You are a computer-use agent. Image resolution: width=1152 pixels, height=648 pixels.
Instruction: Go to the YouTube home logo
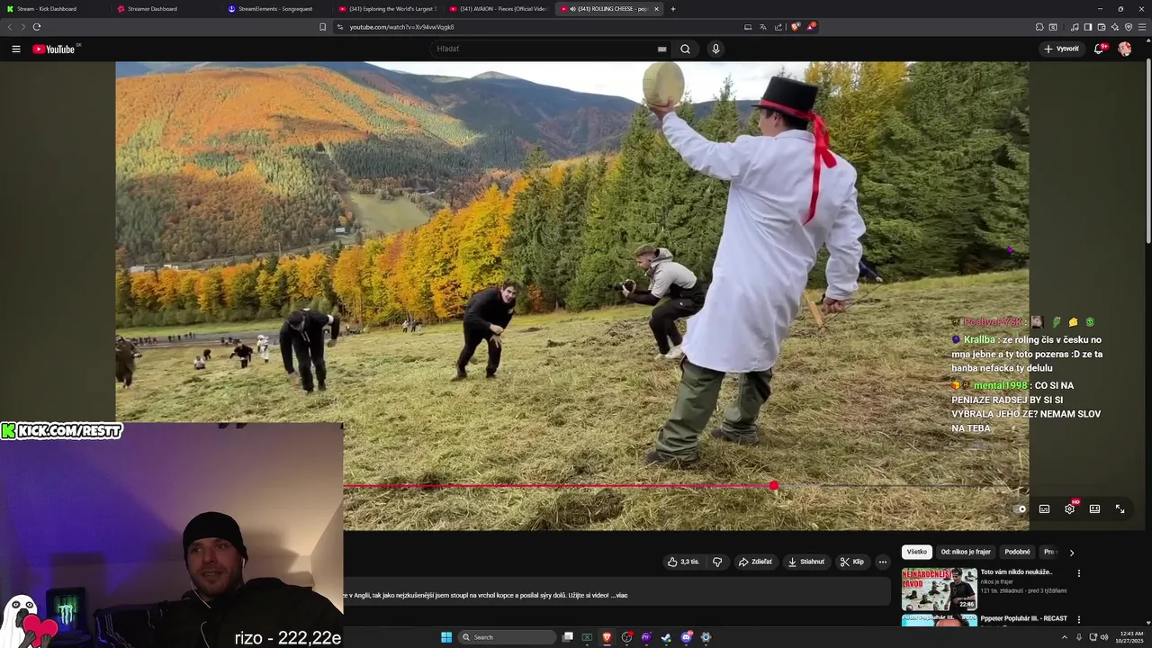[x=55, y=49]
